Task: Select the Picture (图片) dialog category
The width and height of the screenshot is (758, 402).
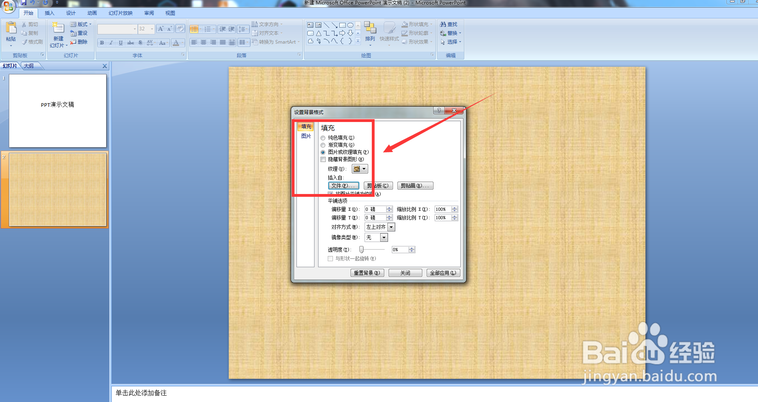Action: click(306, 136)
